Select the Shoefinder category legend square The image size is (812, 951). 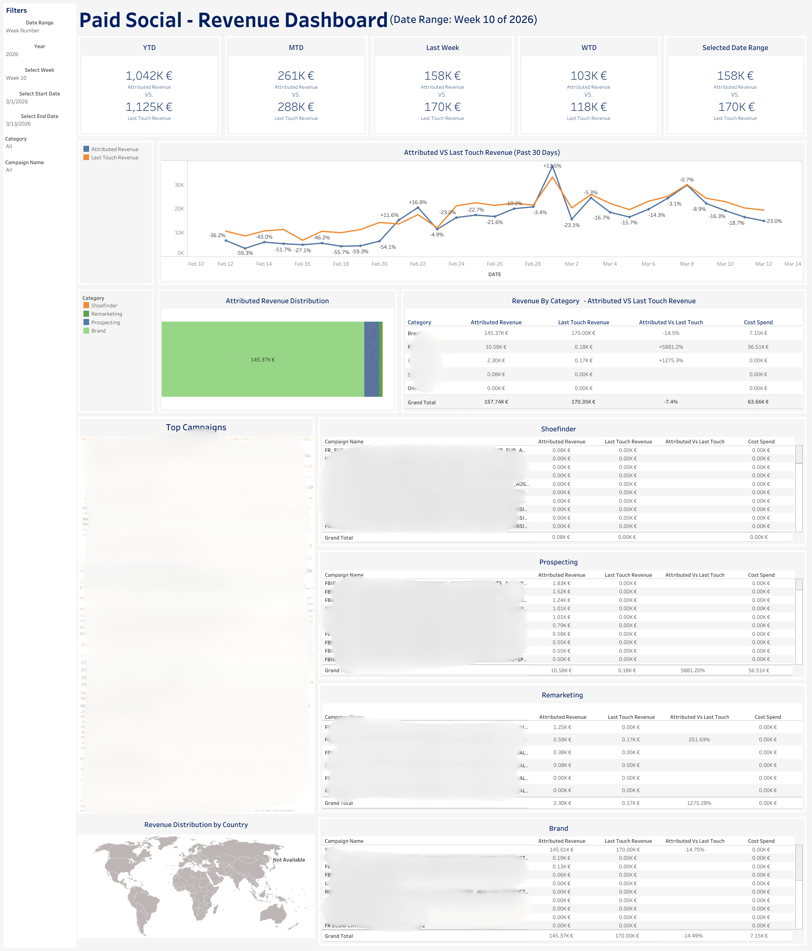(86, 306)
